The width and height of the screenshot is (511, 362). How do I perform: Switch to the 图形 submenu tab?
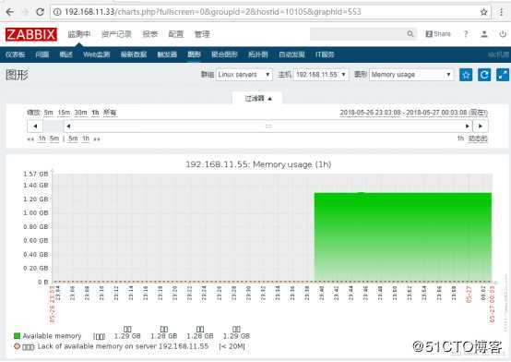tap(194, 54)
